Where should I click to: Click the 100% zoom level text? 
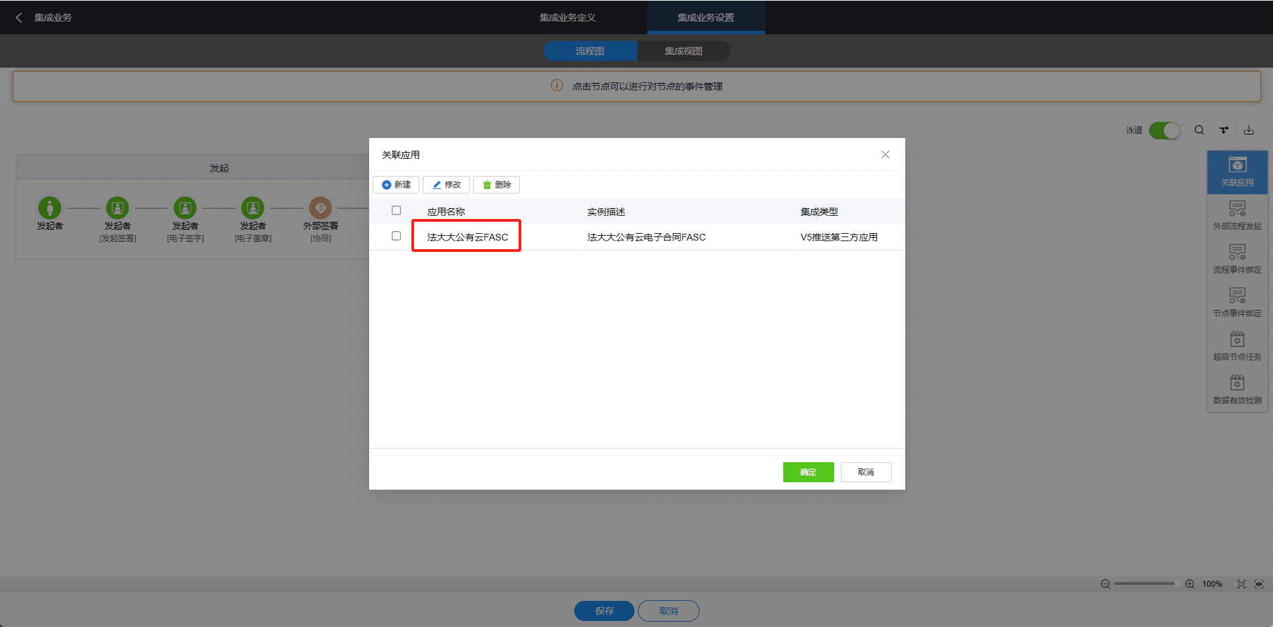coord(1212,584)
